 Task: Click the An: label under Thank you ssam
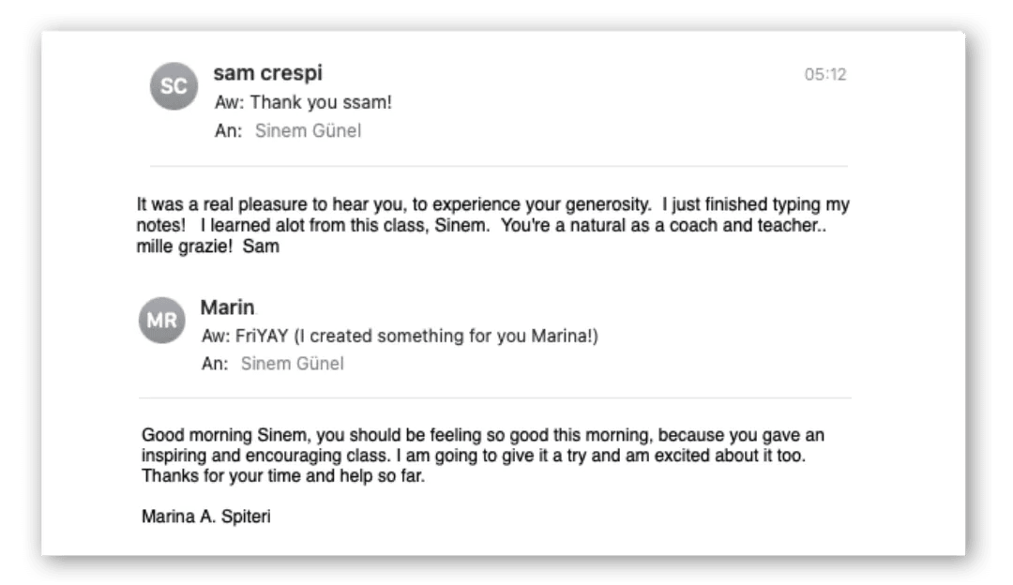pos(228,130)
